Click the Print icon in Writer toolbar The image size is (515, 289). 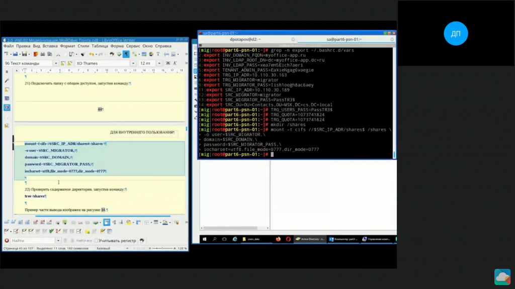pyautogui.click(x=42, y=54)
